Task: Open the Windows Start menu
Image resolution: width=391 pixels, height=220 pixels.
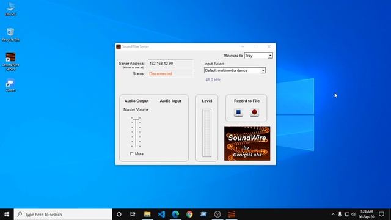Action: pos(7,215)
